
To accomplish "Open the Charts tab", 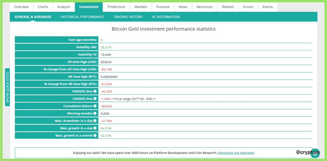I will pos(43,7).
